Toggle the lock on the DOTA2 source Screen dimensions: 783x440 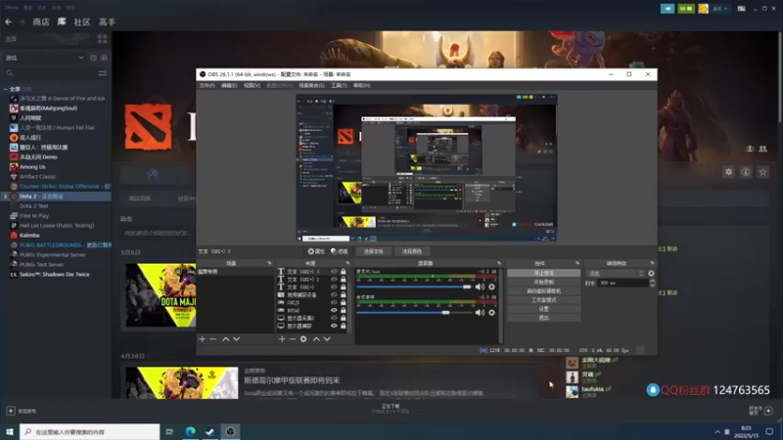point(344,310)
